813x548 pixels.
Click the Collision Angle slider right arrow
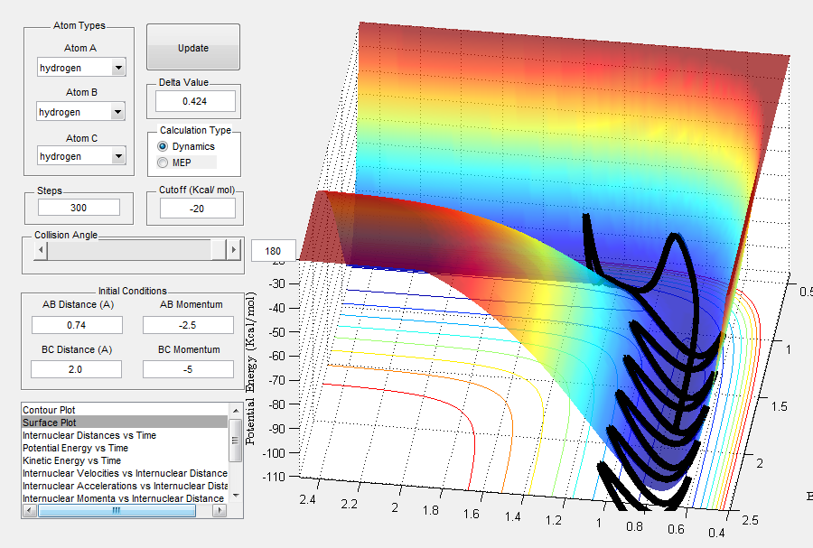click(x=233, y=250)
